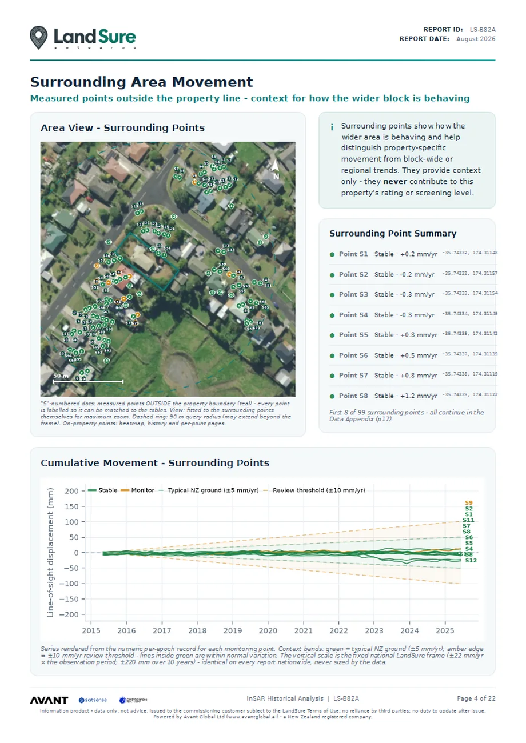This screenshot has height=743, width=526.
Task: Click the Point S4 label
Action: tap(353, 315)
